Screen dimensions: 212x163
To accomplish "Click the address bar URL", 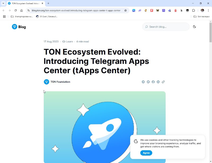I will pos(76,10).
